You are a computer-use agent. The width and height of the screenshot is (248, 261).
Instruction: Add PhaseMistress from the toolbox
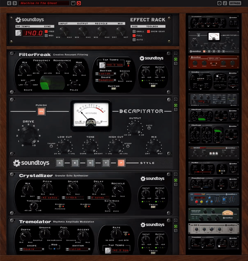(x=214, y=183)
